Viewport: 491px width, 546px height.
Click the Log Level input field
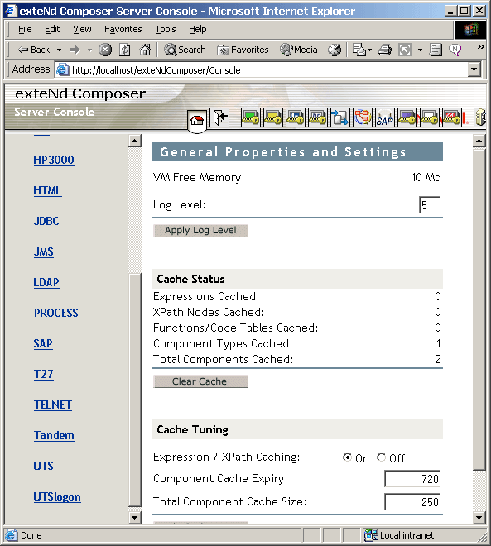tap(430, 205)
